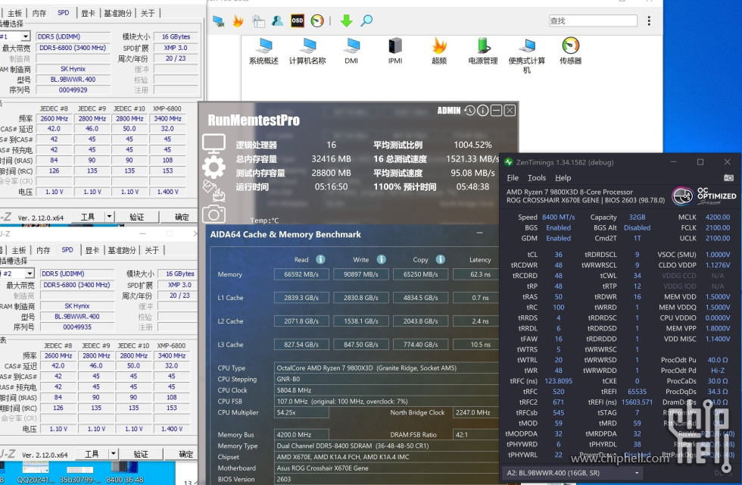Minimize the AIDA64 Cache & Memory Benchmark window

click(479, 233)
